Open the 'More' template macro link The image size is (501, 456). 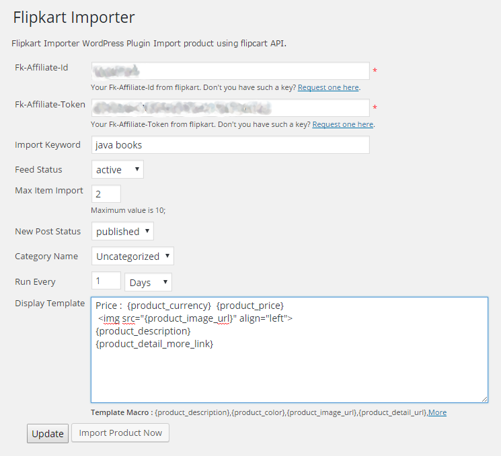click(x=437, y=412)
